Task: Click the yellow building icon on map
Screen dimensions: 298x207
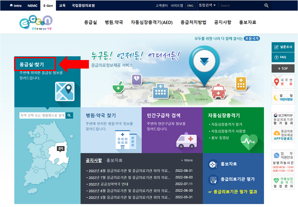Action: [241, 84]
